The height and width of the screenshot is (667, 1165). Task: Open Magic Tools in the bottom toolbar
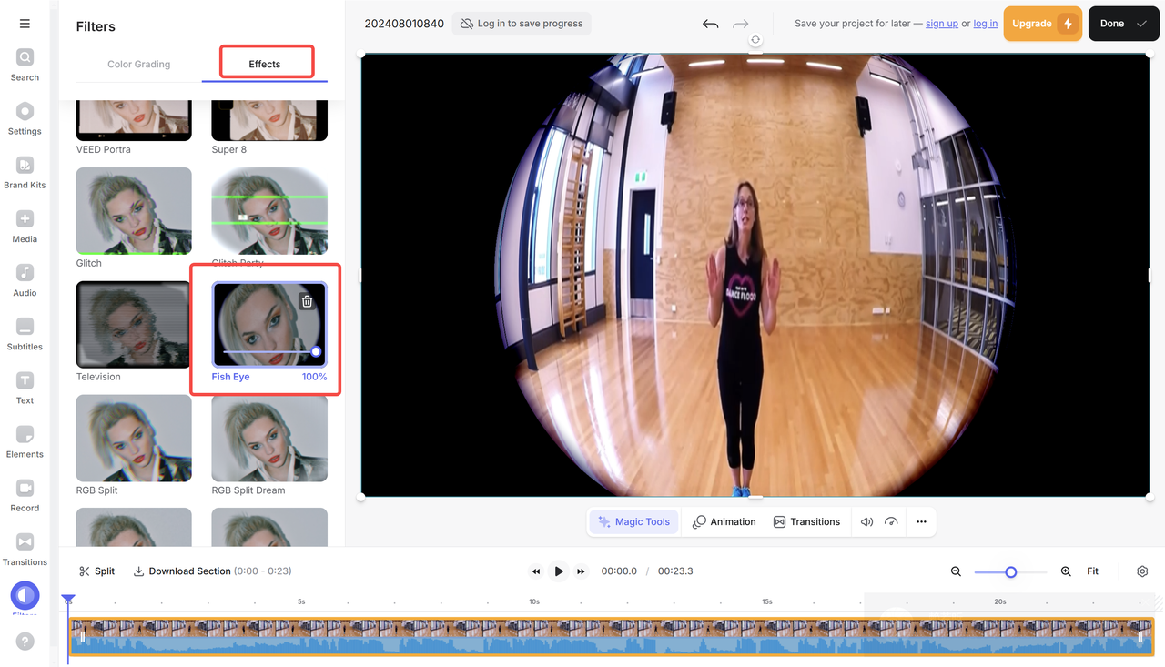coord(633,521)
